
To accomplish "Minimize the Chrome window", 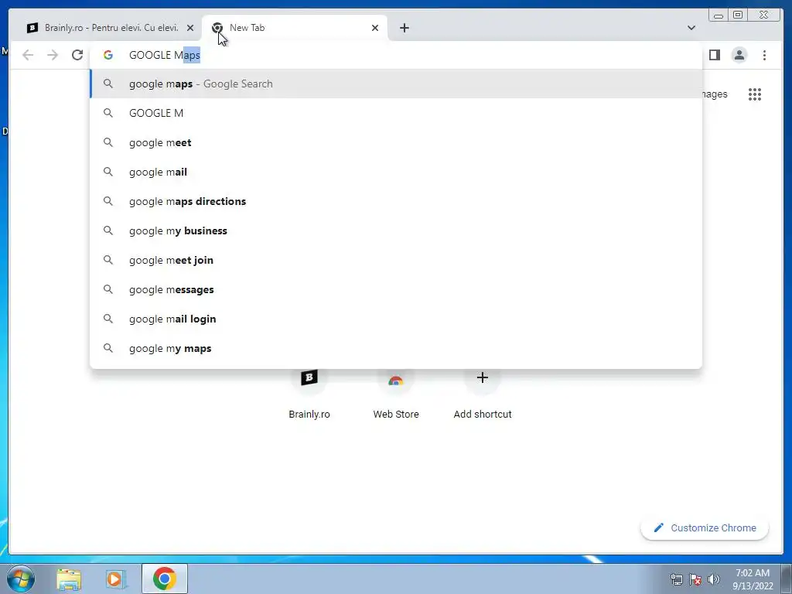I will 719,15.
